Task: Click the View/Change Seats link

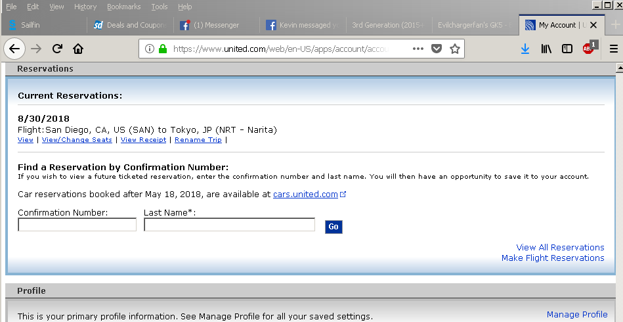Action: (x=77, y=139)
